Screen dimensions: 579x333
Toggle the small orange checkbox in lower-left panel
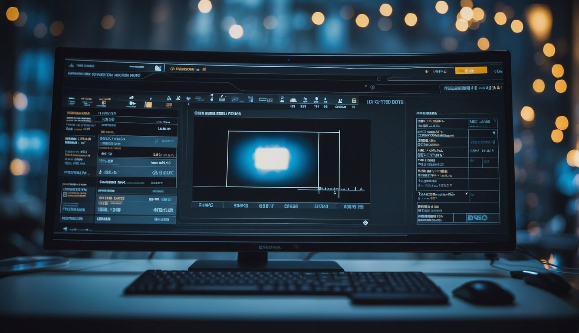(65, 195)
